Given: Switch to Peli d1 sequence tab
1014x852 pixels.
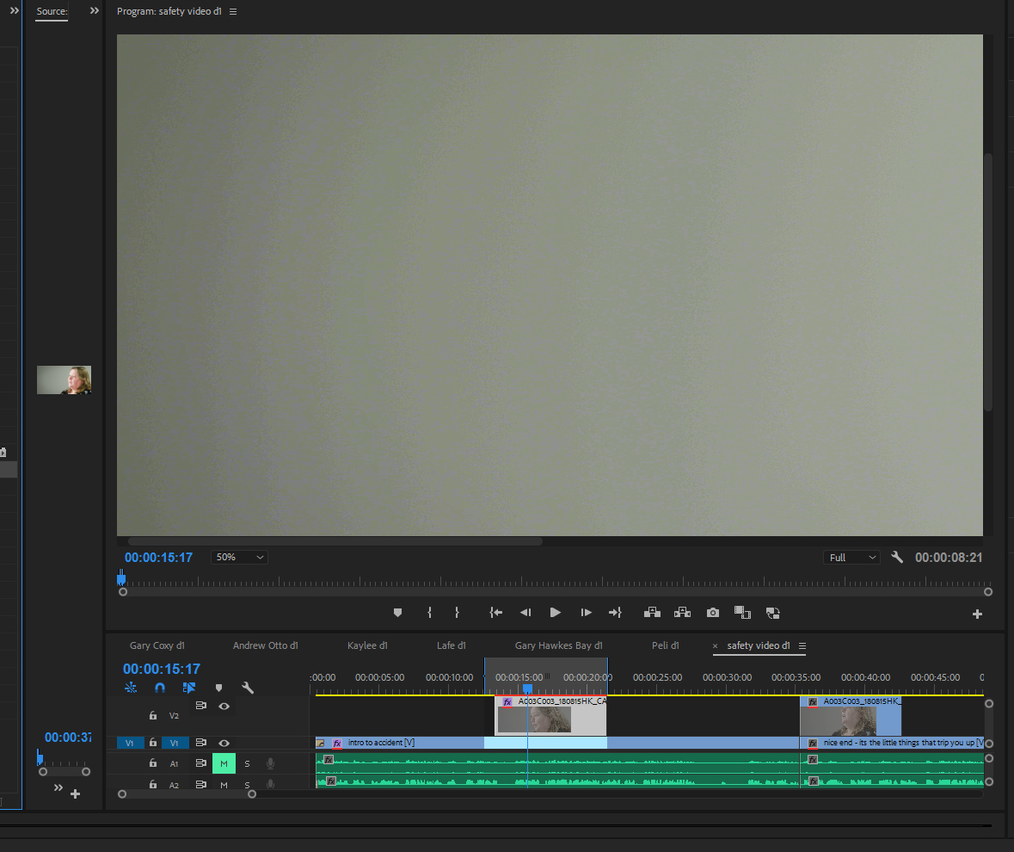Looking at the screenshot, I should pyautogui.click(x=666, y=645).
